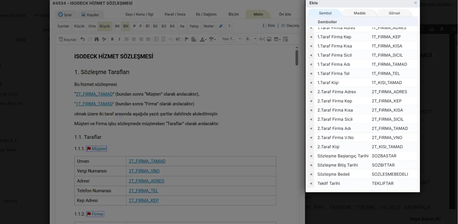Insert a bulleted list

[x=164, y=39]
